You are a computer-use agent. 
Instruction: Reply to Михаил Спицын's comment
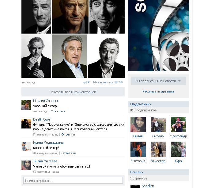(58, 111)
